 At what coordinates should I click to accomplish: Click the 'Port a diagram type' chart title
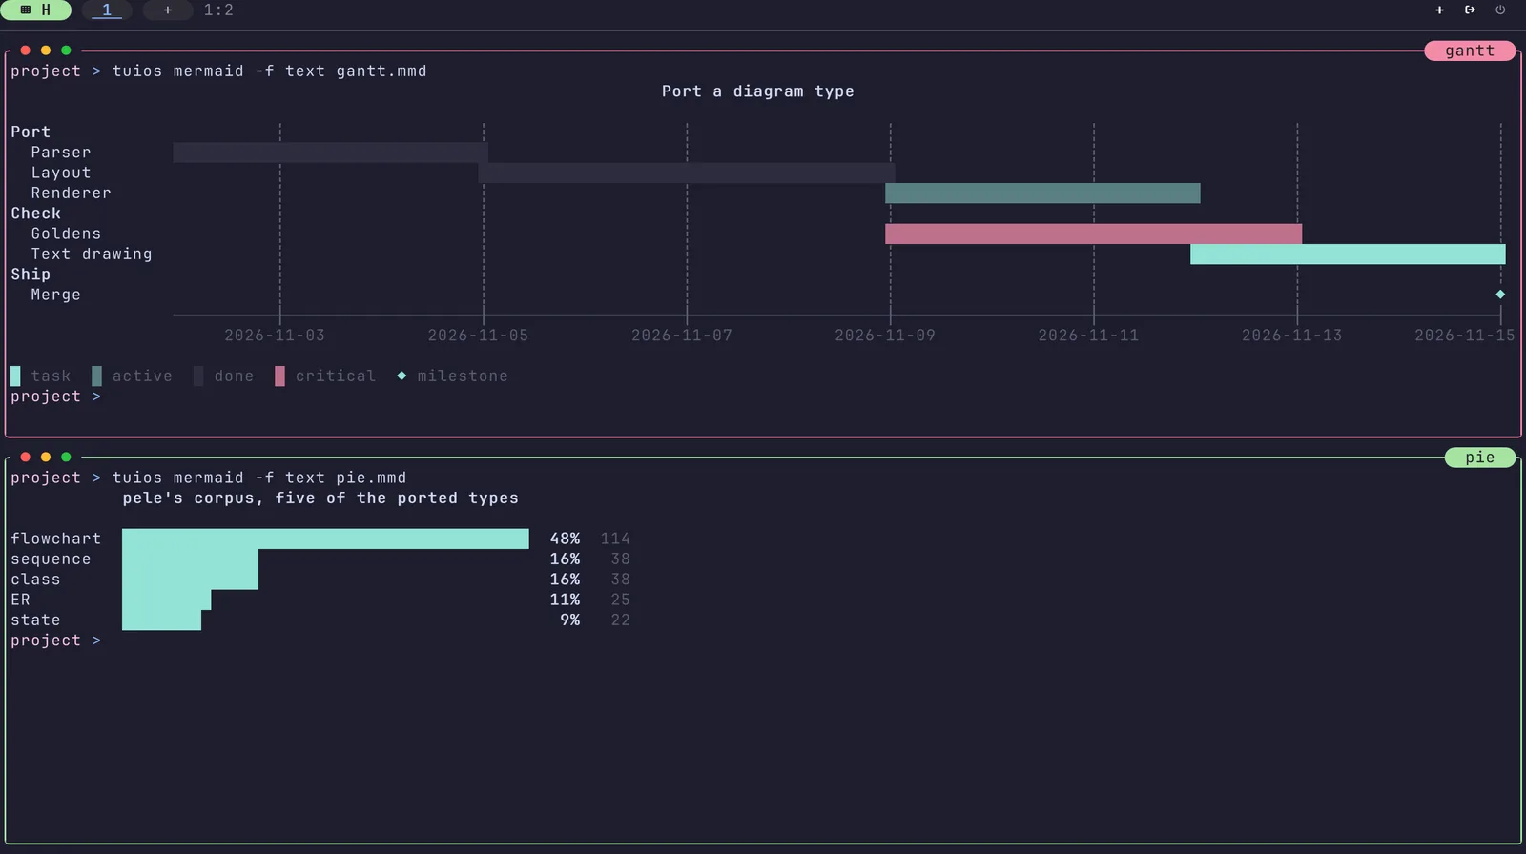click(758, 91)
